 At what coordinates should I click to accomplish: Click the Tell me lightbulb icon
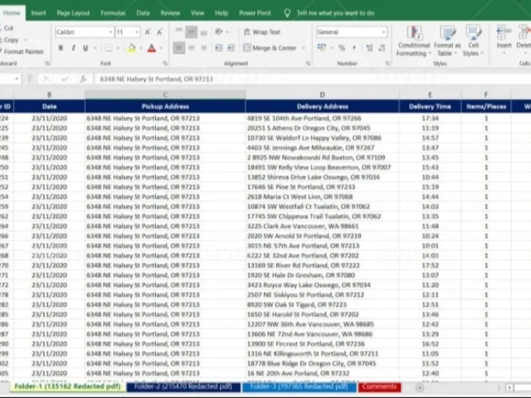(287, 13)
